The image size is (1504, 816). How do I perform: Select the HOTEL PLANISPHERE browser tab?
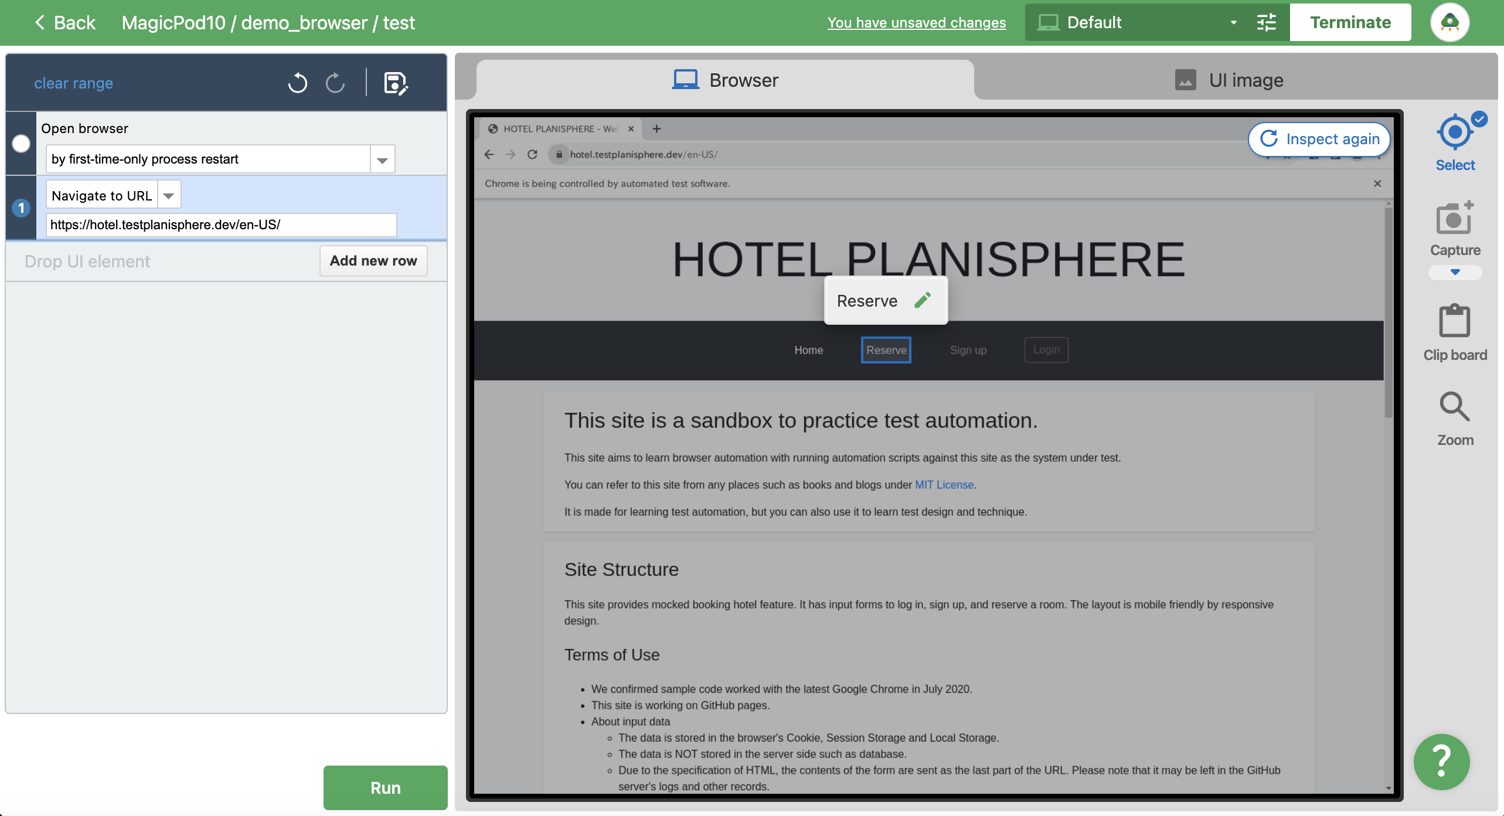point(561,128)
